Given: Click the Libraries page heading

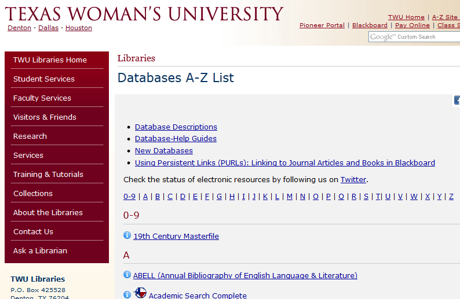Looking at the screenshot, I should [x=136, y=58].
